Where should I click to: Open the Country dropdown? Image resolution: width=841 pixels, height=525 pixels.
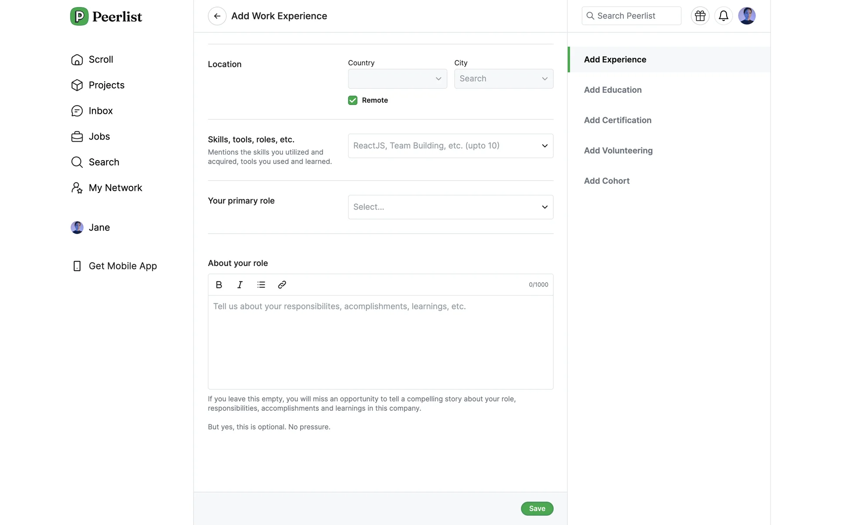397,79
